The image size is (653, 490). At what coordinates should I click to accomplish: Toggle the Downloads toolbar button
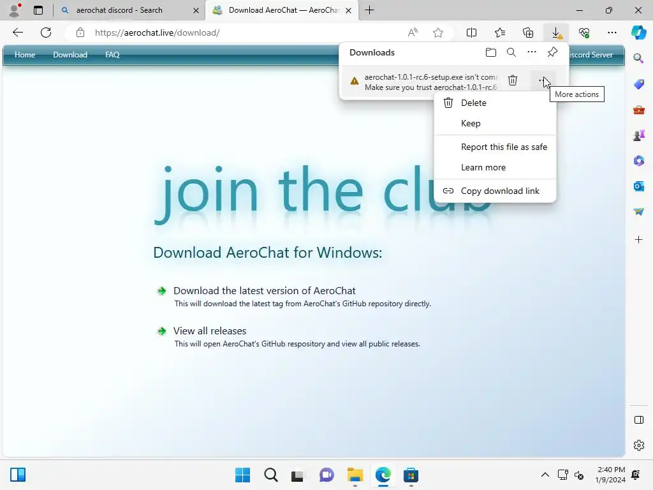pyautogui.click(x=556, y=33)
